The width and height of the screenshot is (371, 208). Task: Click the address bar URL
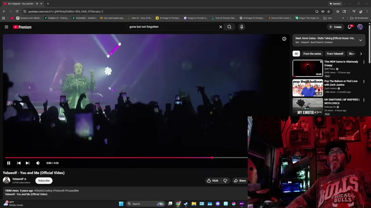(66, 12)
